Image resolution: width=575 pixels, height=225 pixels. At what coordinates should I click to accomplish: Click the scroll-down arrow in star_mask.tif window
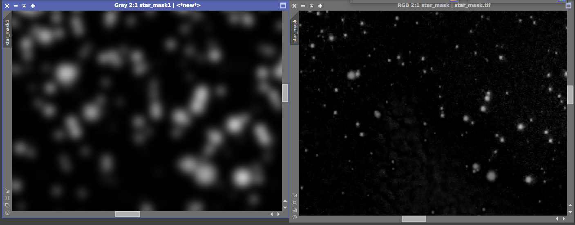(571, 212)
